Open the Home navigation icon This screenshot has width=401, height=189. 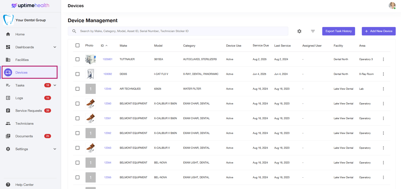(8, 34)
